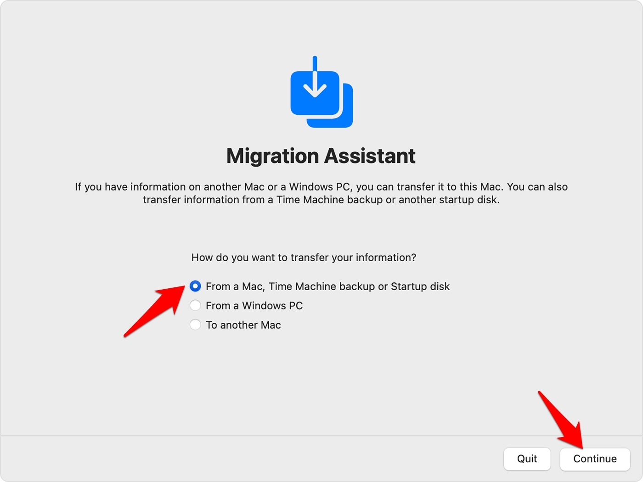Select the 'From a Windows PC' radio button
This screenshot has width=643, height=482.
pyautogui.click(x=195, y=306)
